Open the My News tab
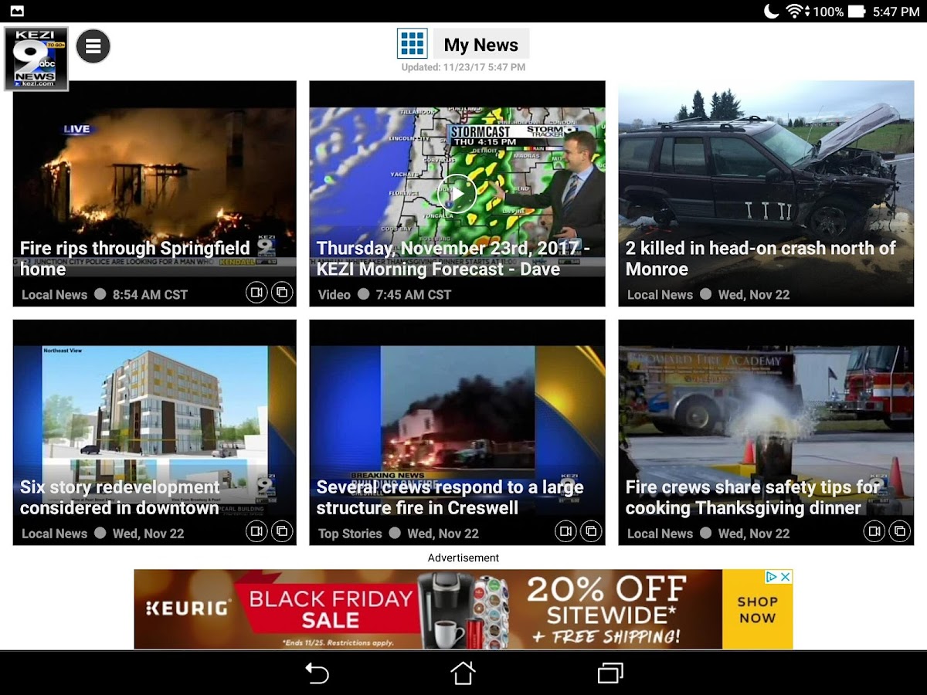The width and height of the screenshot is (927, 695). click(480, 44)
